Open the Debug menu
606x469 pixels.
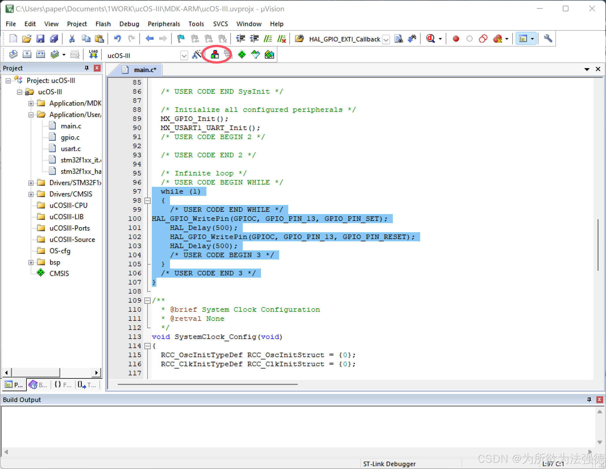[129, 24]
